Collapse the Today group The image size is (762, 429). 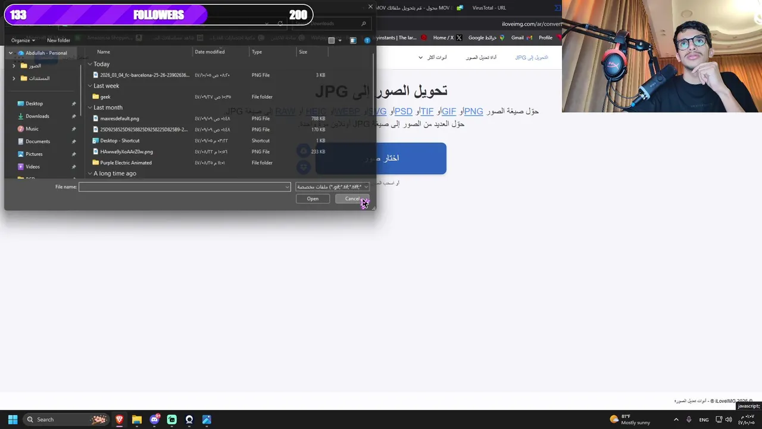[x=90, y=64]
